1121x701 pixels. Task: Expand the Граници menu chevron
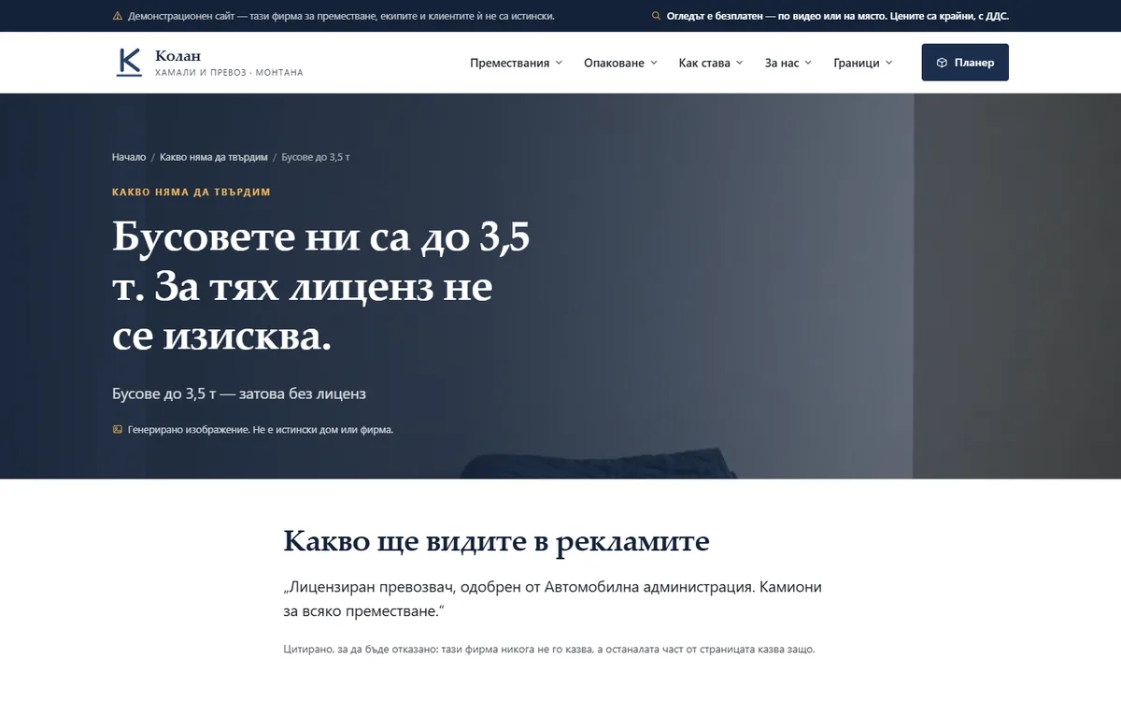pos(888,63)
